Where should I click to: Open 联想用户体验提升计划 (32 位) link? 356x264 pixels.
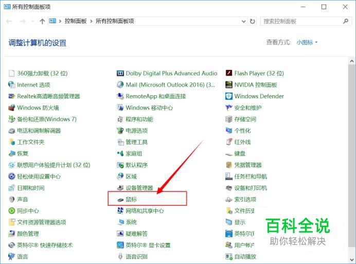pos(54,165)
